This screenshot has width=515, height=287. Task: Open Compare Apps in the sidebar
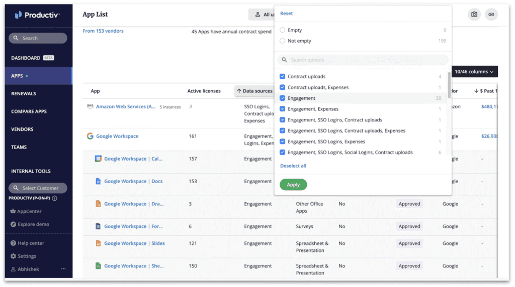[x=29, y=111]
